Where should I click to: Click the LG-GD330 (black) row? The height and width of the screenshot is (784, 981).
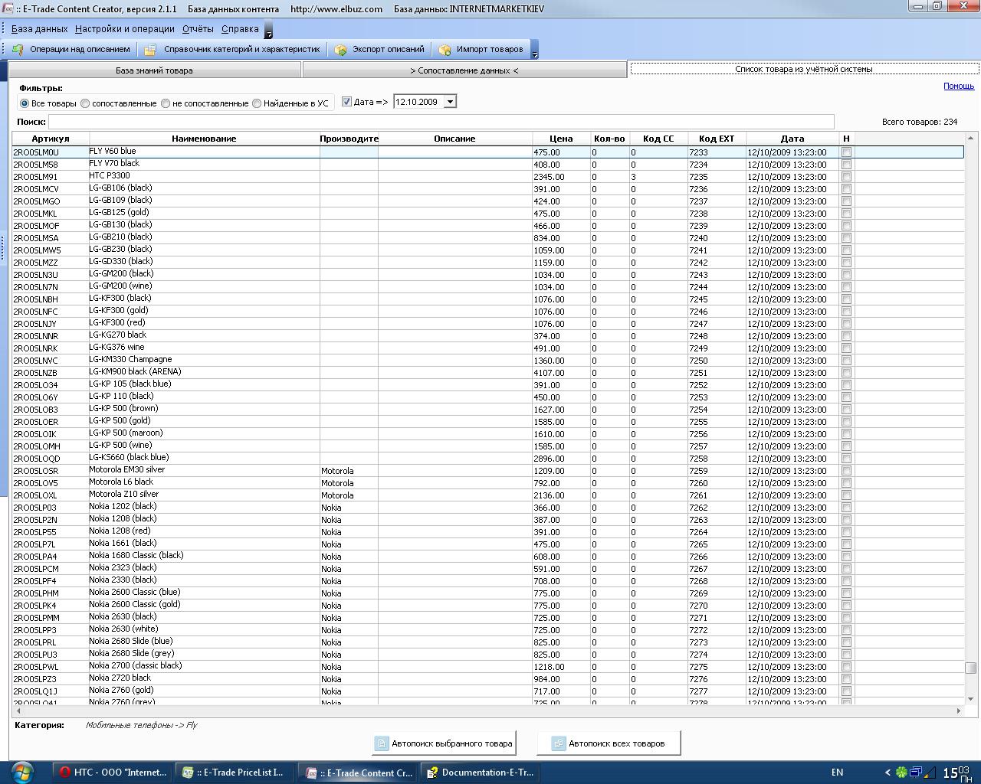[x=487, y=263]
